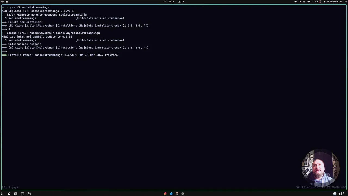Open the raccoon-face taskbar icon
The width and height of the screenshot is (348, 196).
pyautogui.click(x=177, y=194)
